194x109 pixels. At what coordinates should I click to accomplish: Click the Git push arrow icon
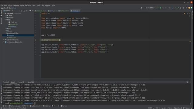178,8
